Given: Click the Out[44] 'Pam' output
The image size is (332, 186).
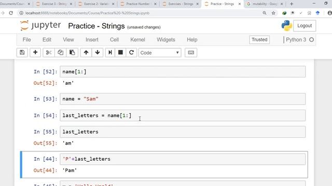Looking at the screenshot, I should 70,171.
